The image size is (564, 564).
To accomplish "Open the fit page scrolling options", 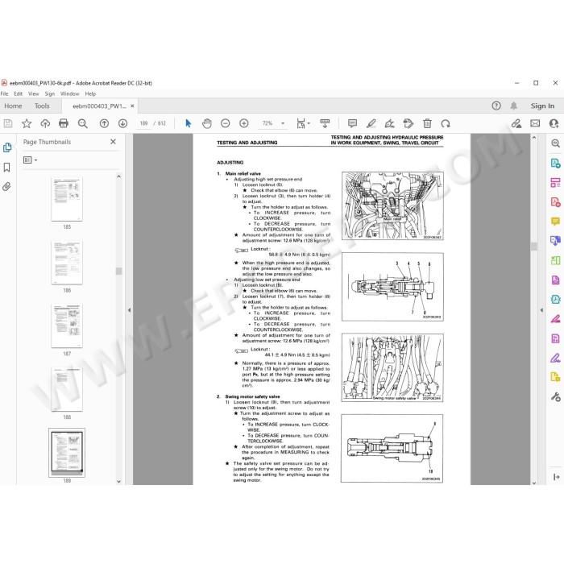I will [x=303, y=124].
